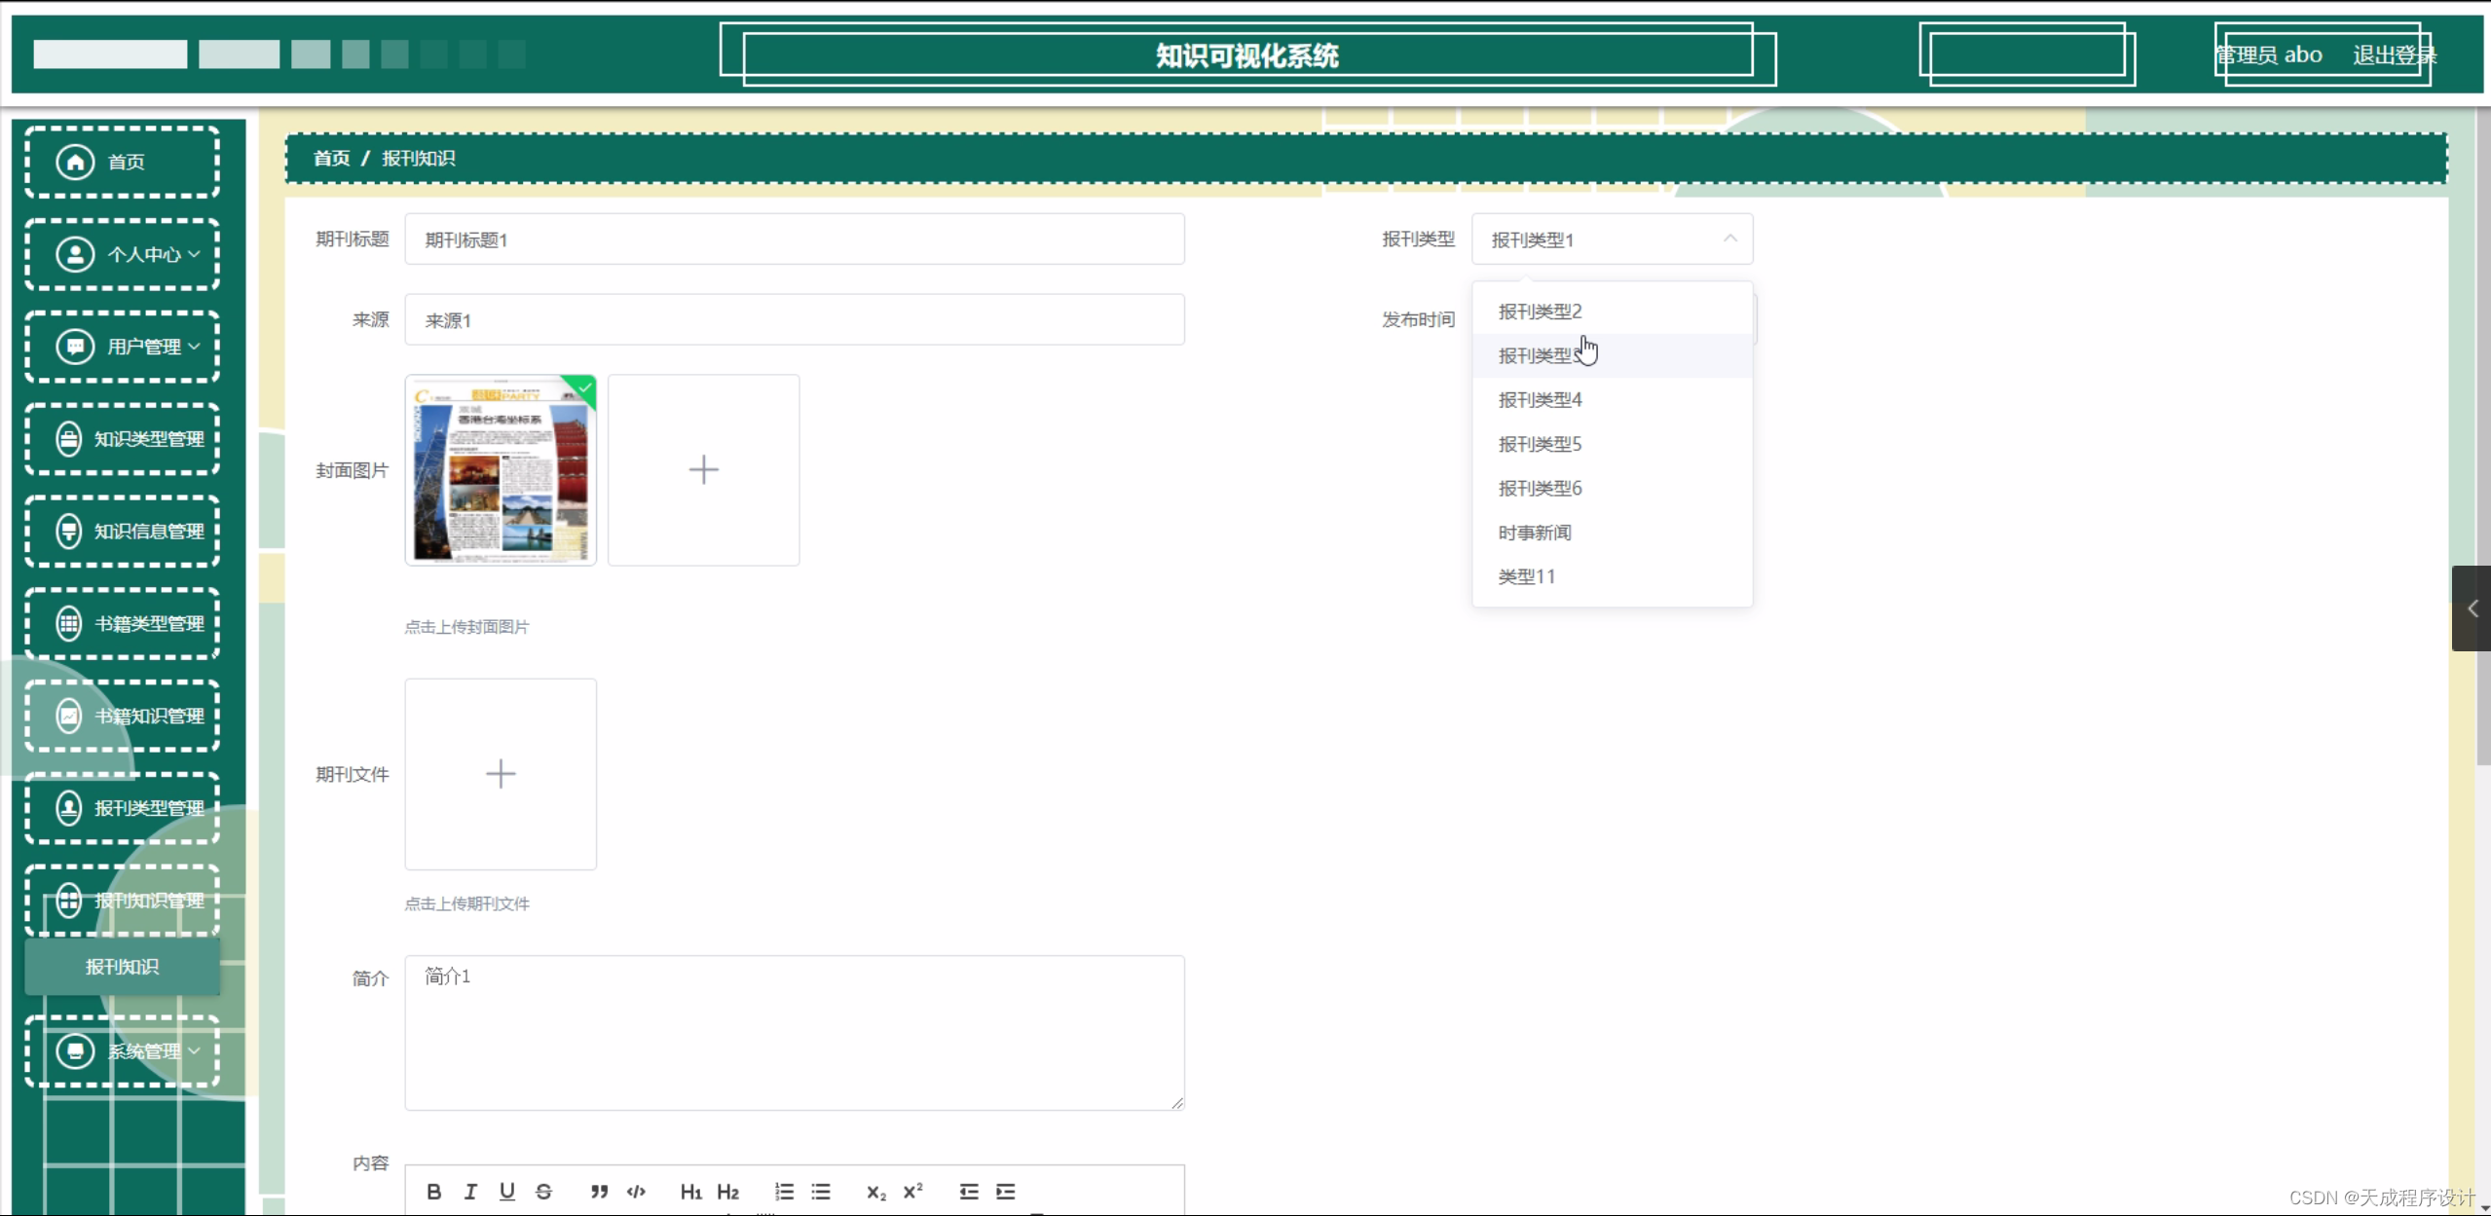Image resolution: width=2491 pixels, height=1216 pixels.
Task: Click the 期刊文件 upload plus box
Action: click(x=501, y=774)
